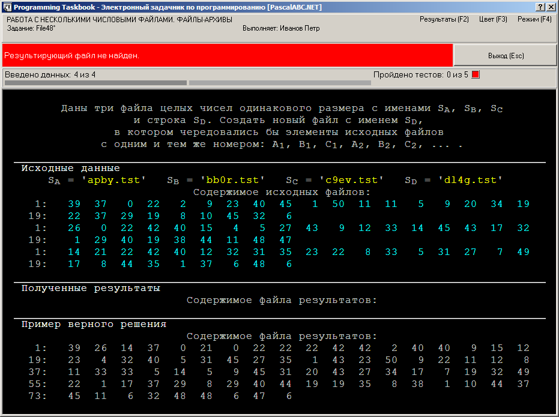Open Цвет (F3) color settings
Viewport: 559px width, 417px height.
(493, 19)
